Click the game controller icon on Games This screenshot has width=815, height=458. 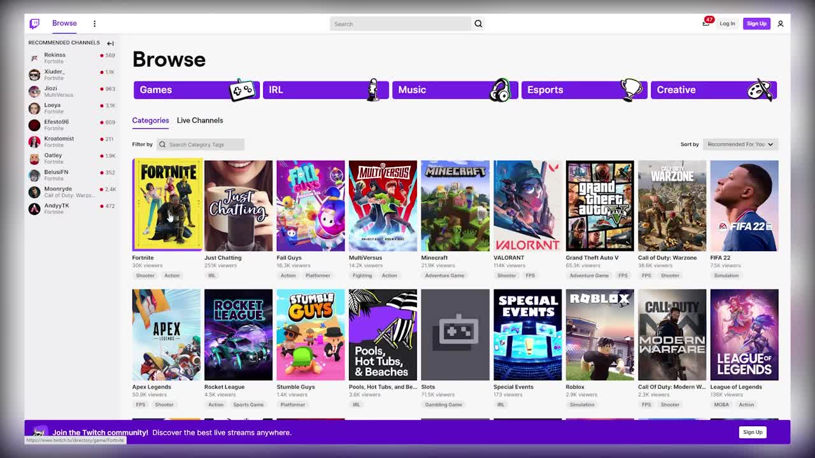pyautogui.click(x=243, y=90)
